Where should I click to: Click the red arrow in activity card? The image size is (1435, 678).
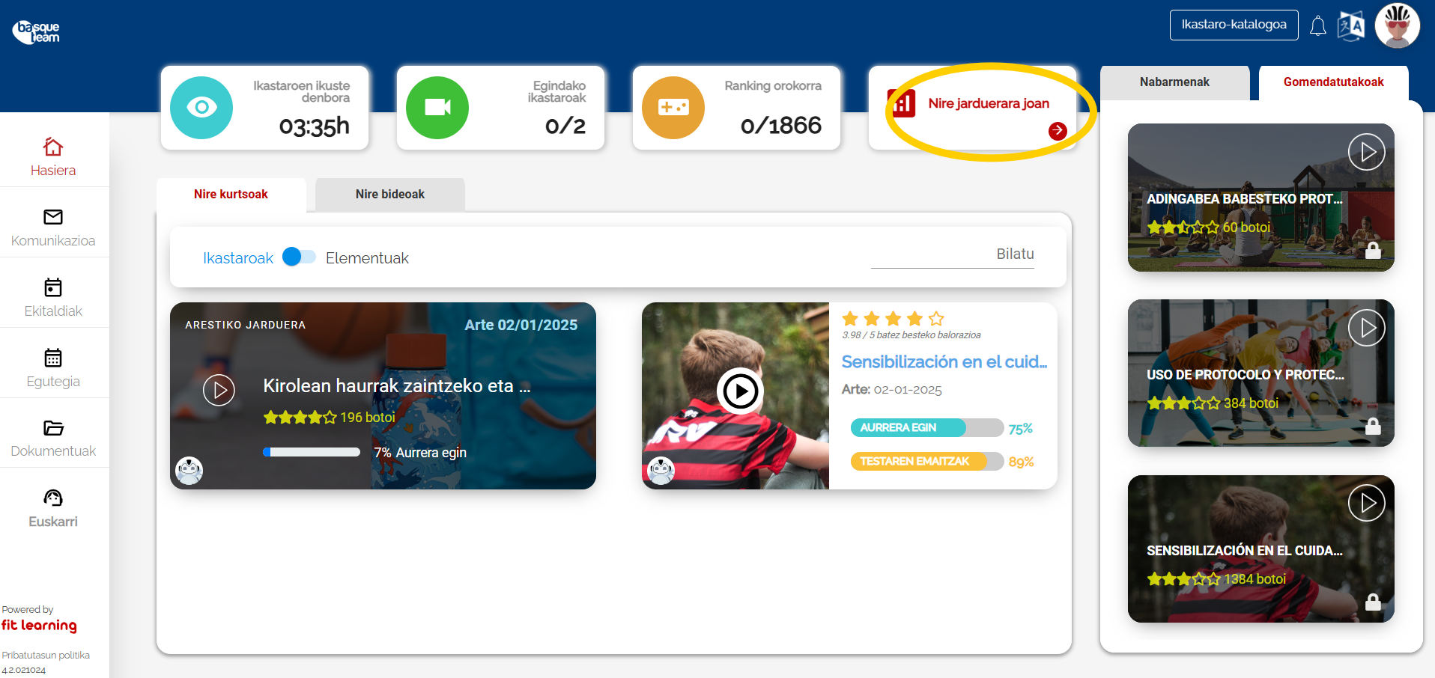tap(1057, 131)
